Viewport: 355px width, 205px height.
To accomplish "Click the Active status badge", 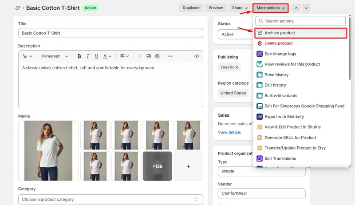I will pos(90,8).
